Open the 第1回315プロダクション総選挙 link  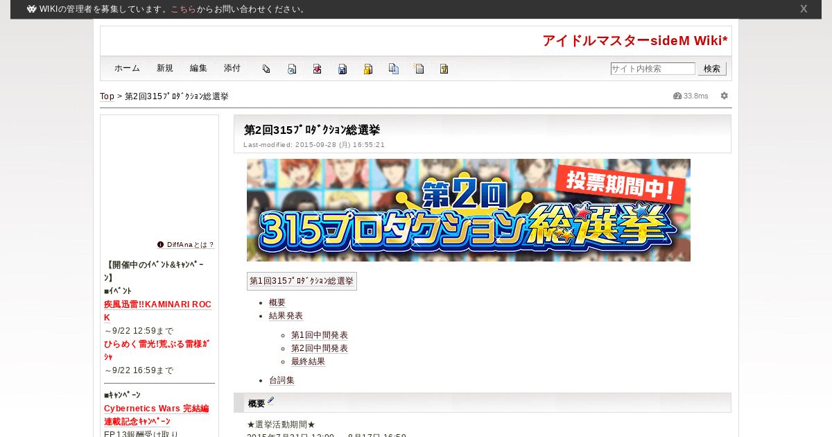pos(302,281)
